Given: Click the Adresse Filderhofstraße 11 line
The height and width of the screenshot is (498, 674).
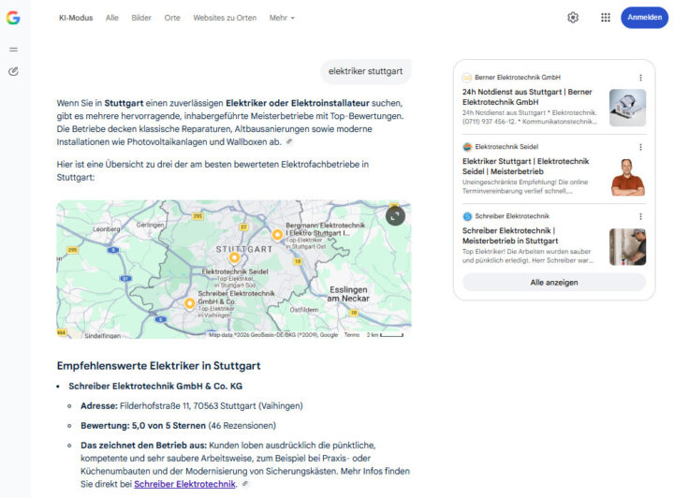Looking at the screenshot, I should pyautogui.click(x=192, y=405).
